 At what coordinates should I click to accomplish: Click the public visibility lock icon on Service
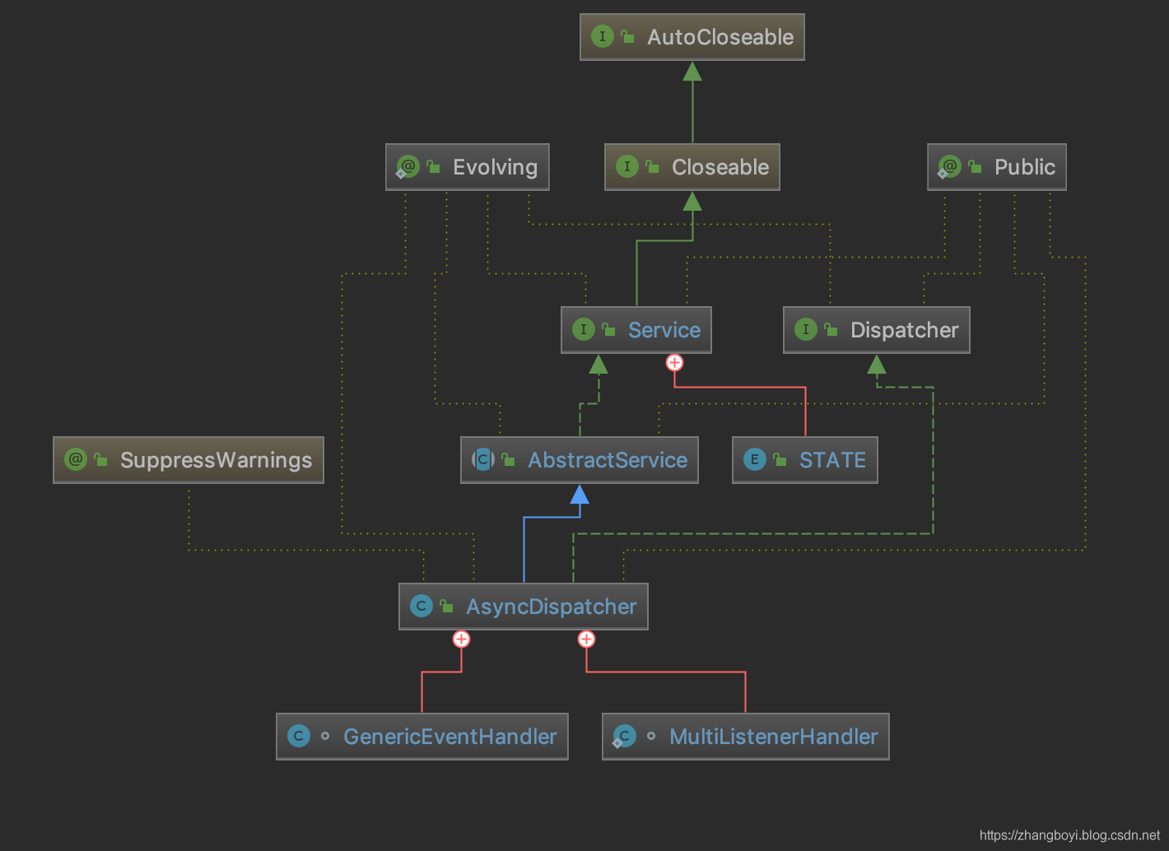[608, 329]
